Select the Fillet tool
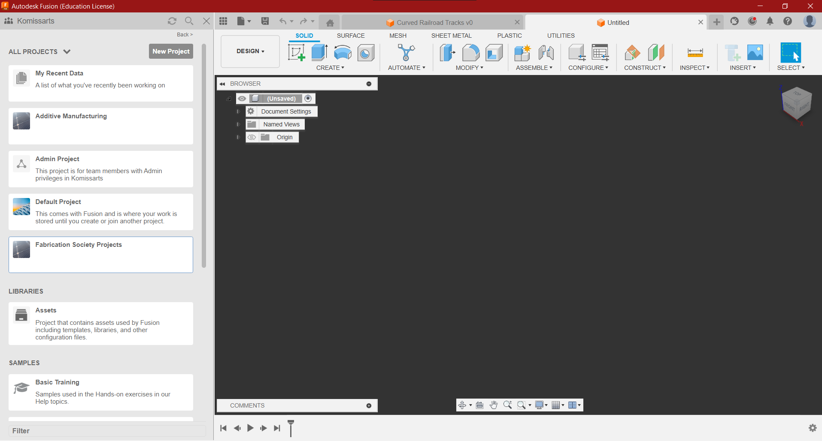 [470, 53]
